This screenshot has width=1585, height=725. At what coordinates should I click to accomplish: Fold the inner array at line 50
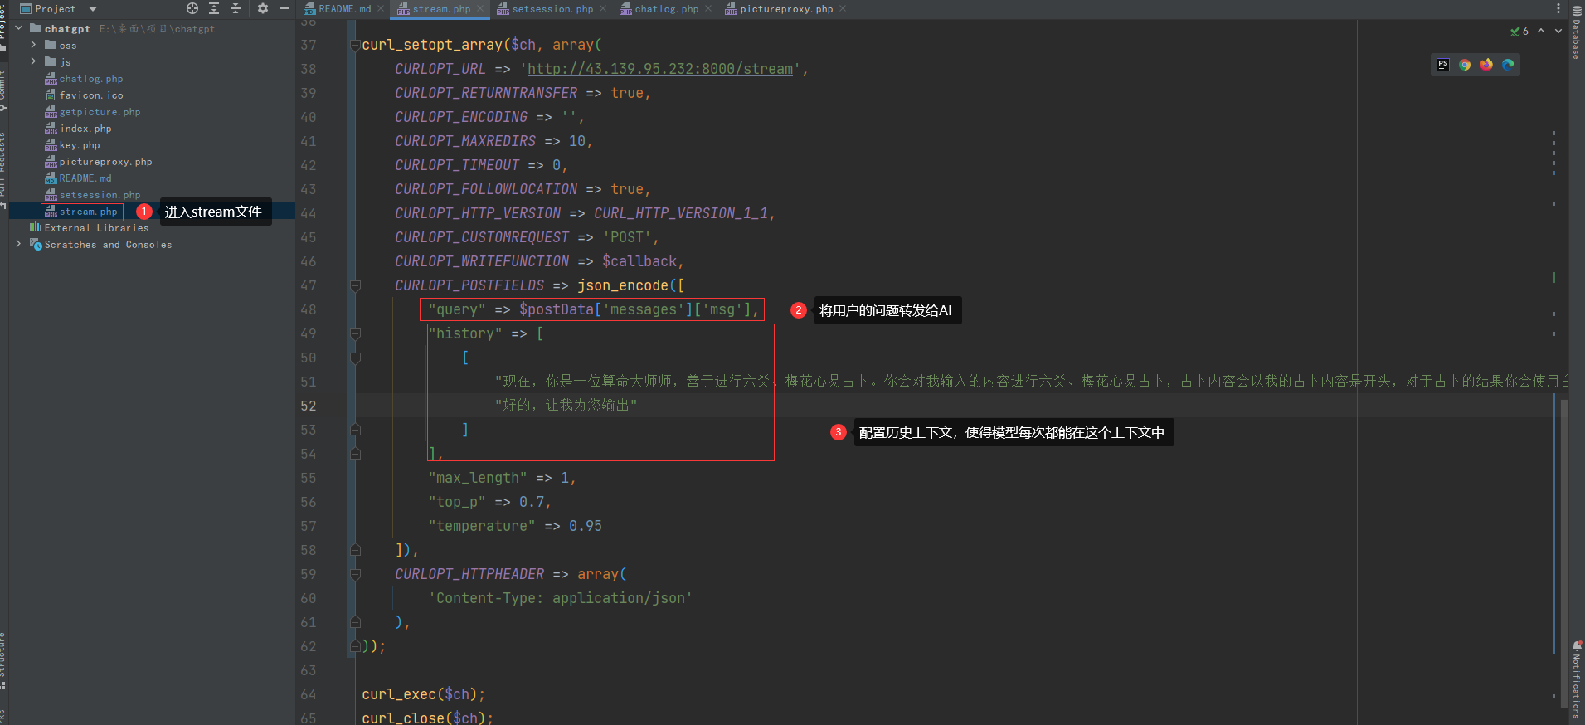(x=355, y=358)
